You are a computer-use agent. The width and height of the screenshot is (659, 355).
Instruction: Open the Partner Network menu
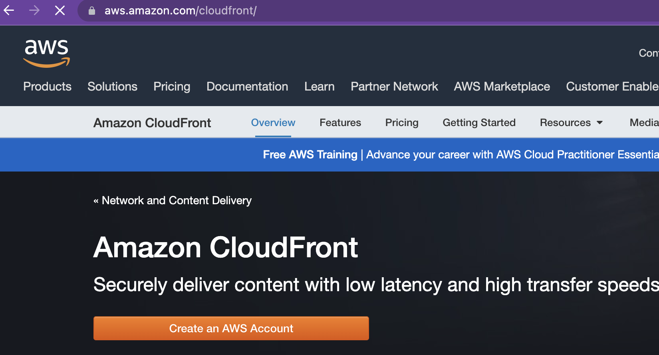394,87
